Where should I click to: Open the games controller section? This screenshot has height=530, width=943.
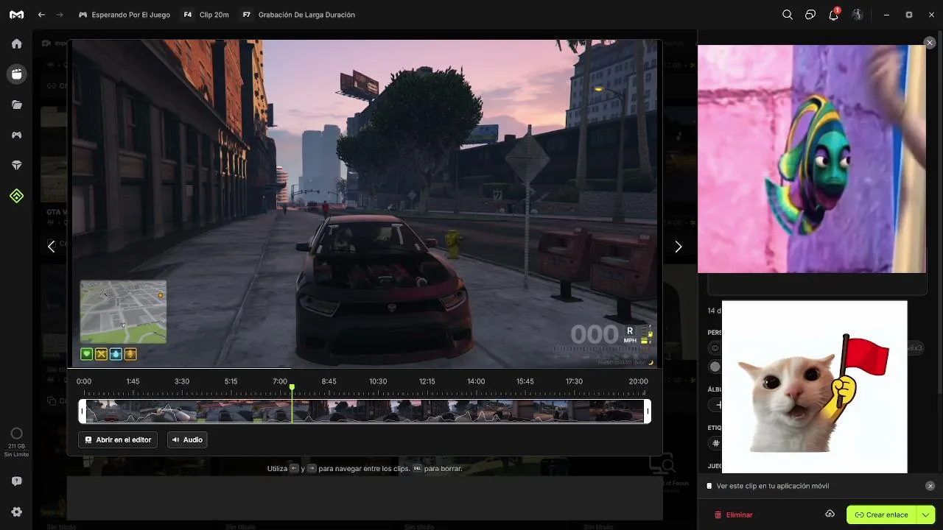coord(16,135)
